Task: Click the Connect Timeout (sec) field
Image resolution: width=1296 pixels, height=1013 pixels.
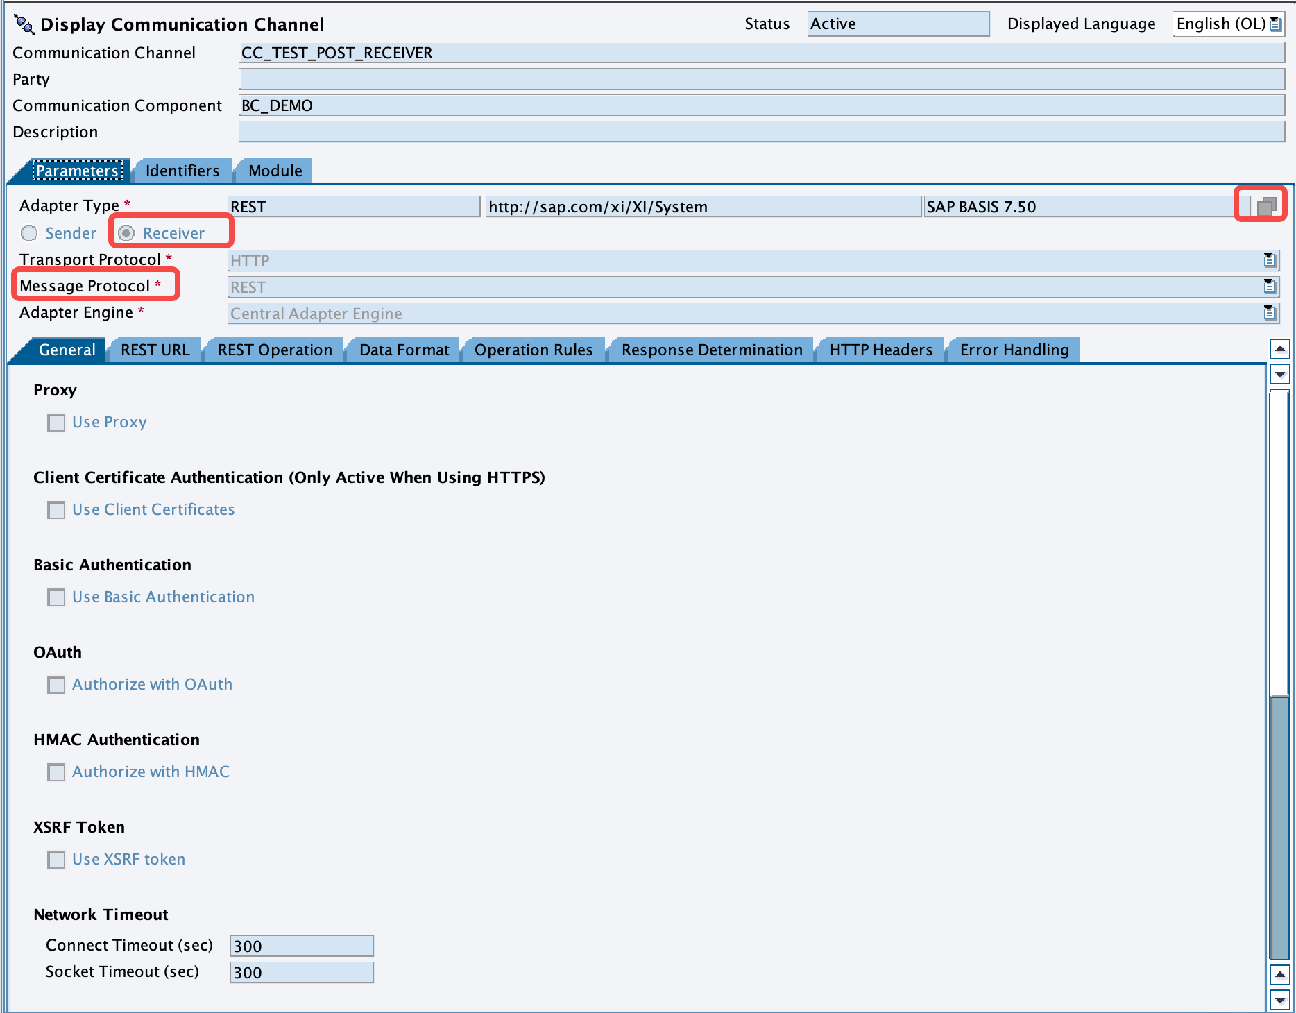Action: pyautogui.click(x=302, y=946)
